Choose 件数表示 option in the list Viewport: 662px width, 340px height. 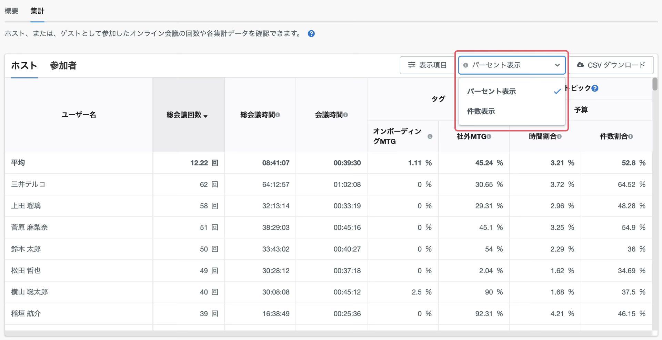512,111
